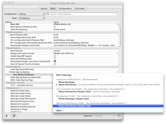This screenshot has width=166, height=124.
Task: Uncheck Precompiled Header Uses Files From Build Directory
Action: 55,61
